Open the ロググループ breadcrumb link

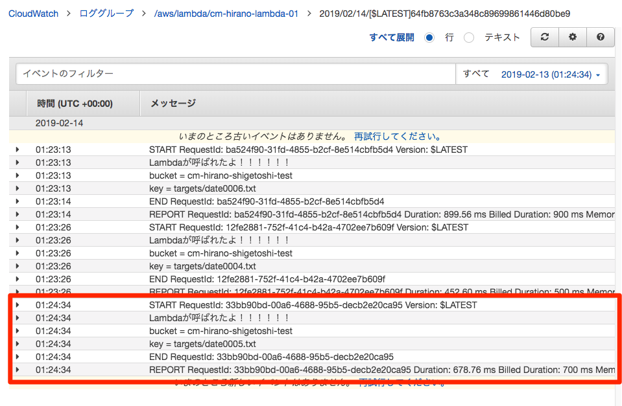pyautogui.click(x=106, y=14)
